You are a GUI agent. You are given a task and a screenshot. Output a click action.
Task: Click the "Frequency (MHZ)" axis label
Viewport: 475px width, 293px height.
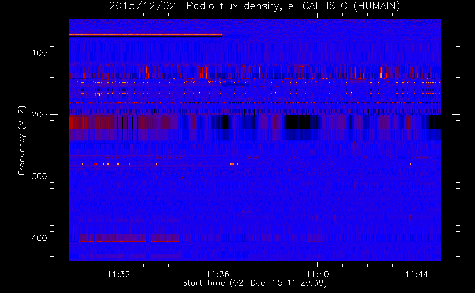click(22, 141)
